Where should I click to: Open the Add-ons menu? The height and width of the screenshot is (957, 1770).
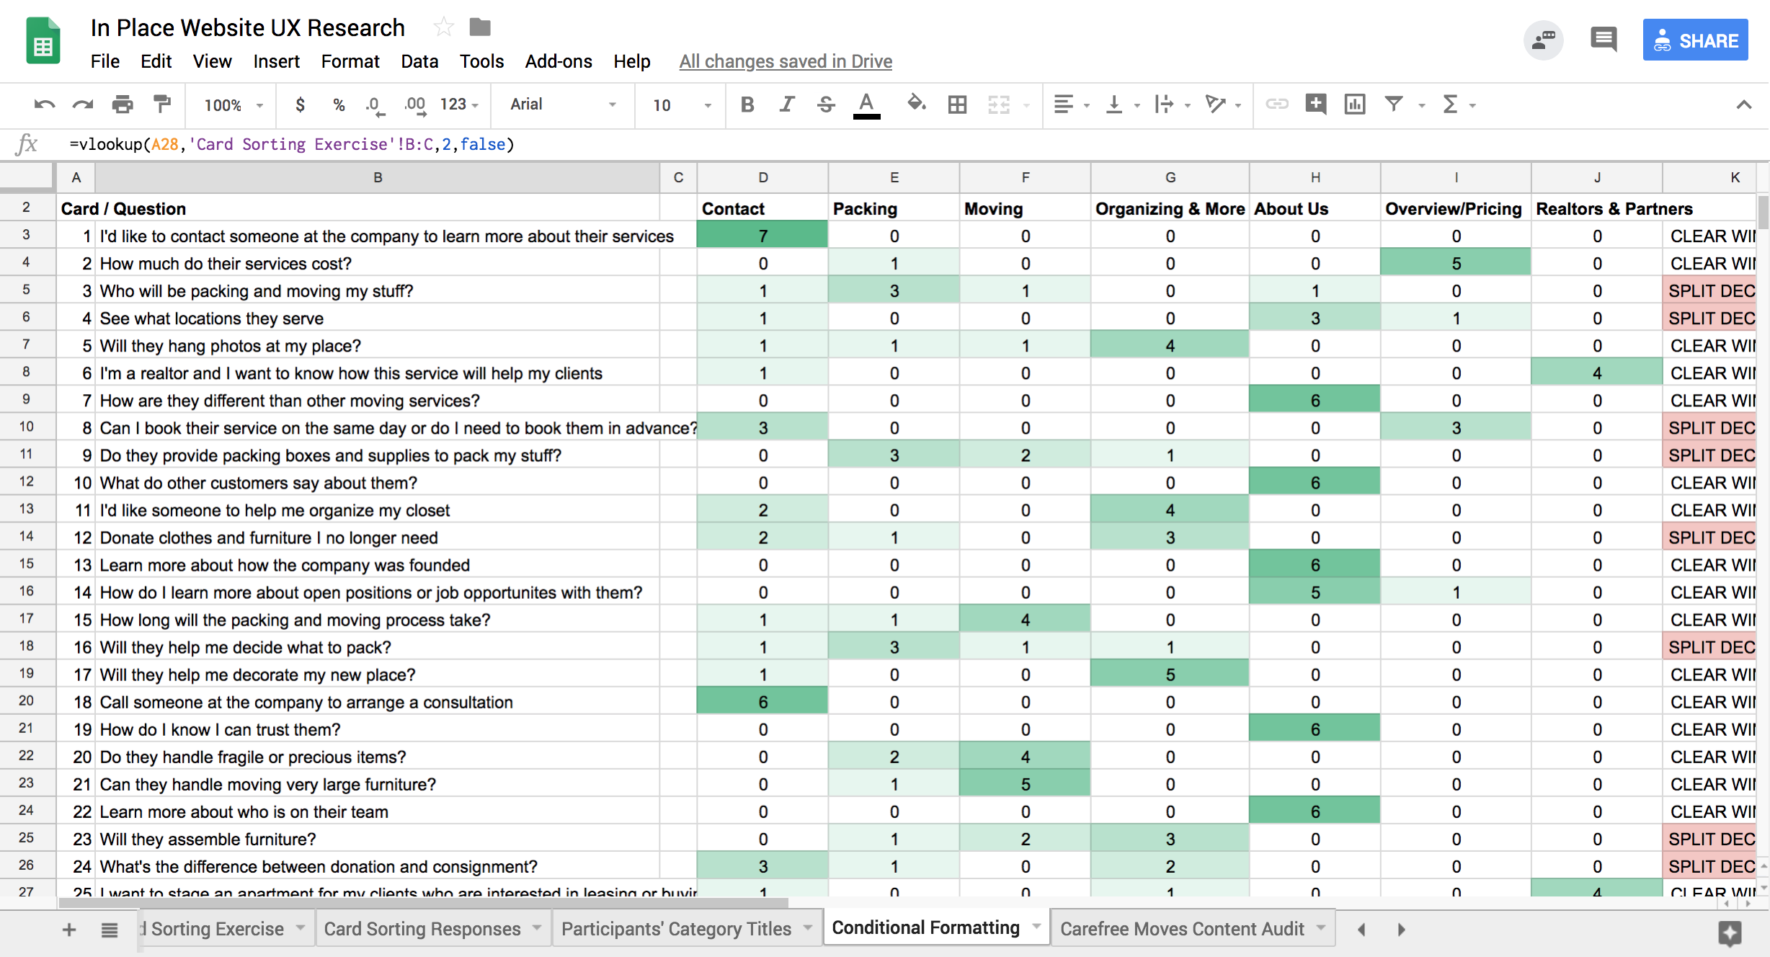click(559, 61)
